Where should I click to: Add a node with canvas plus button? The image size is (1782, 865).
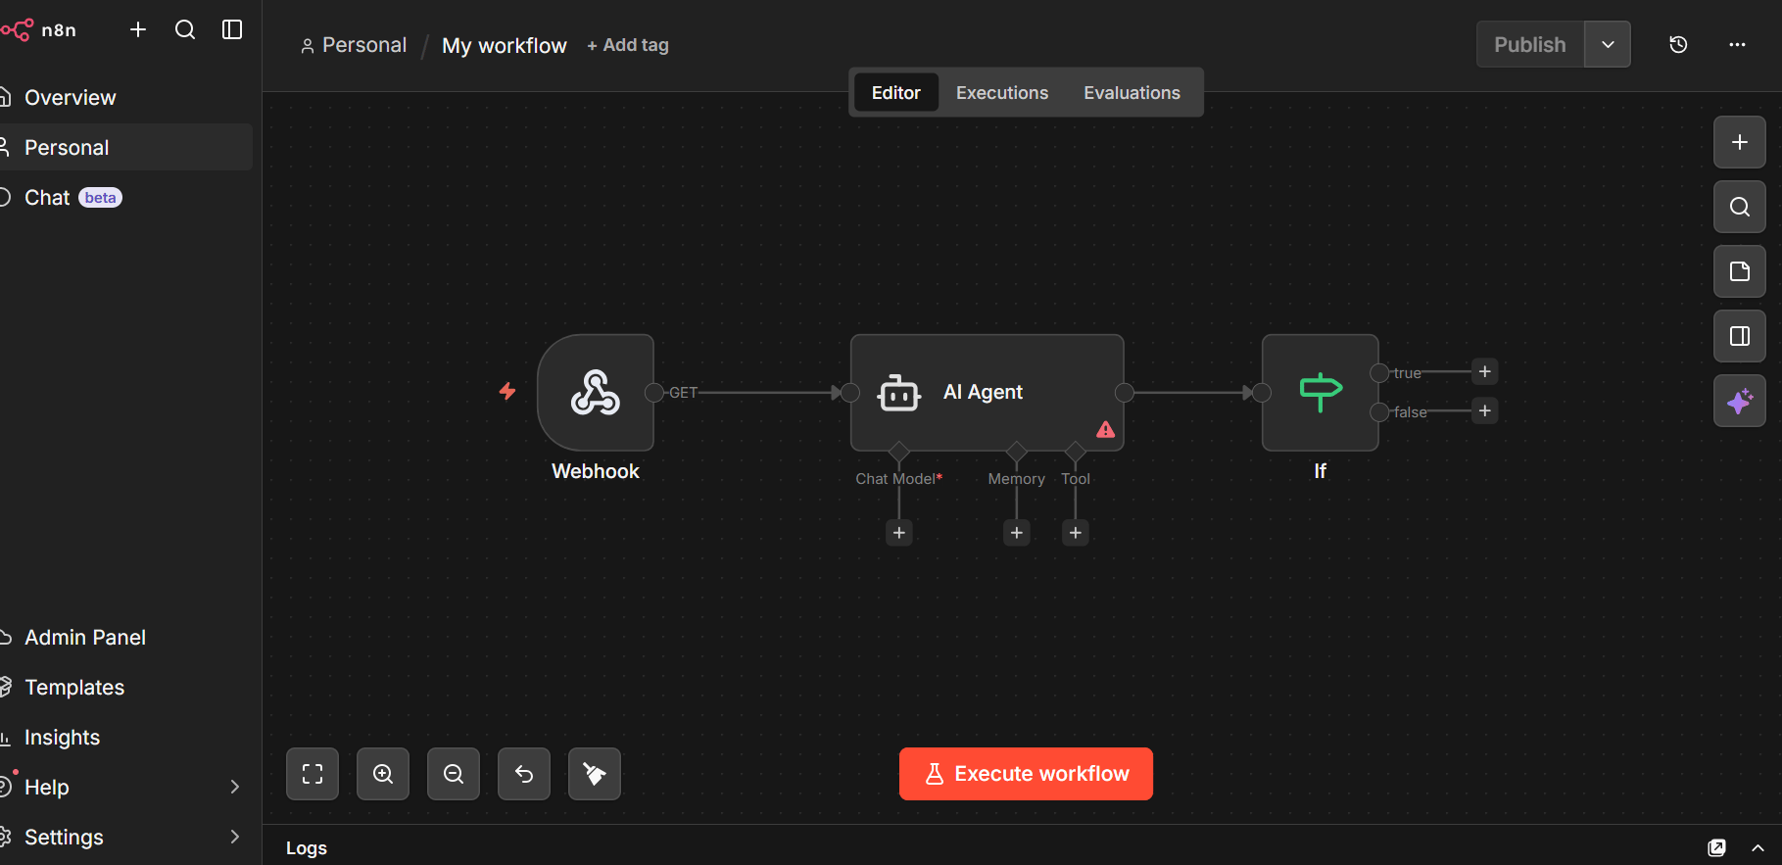pos(1740,142)
